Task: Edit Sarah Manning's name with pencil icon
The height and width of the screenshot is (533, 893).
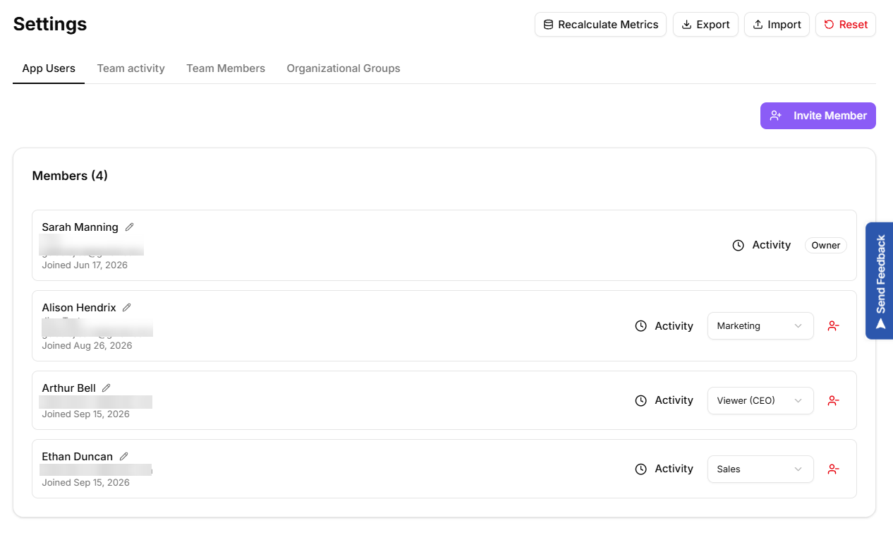Action: pos(129,227)
